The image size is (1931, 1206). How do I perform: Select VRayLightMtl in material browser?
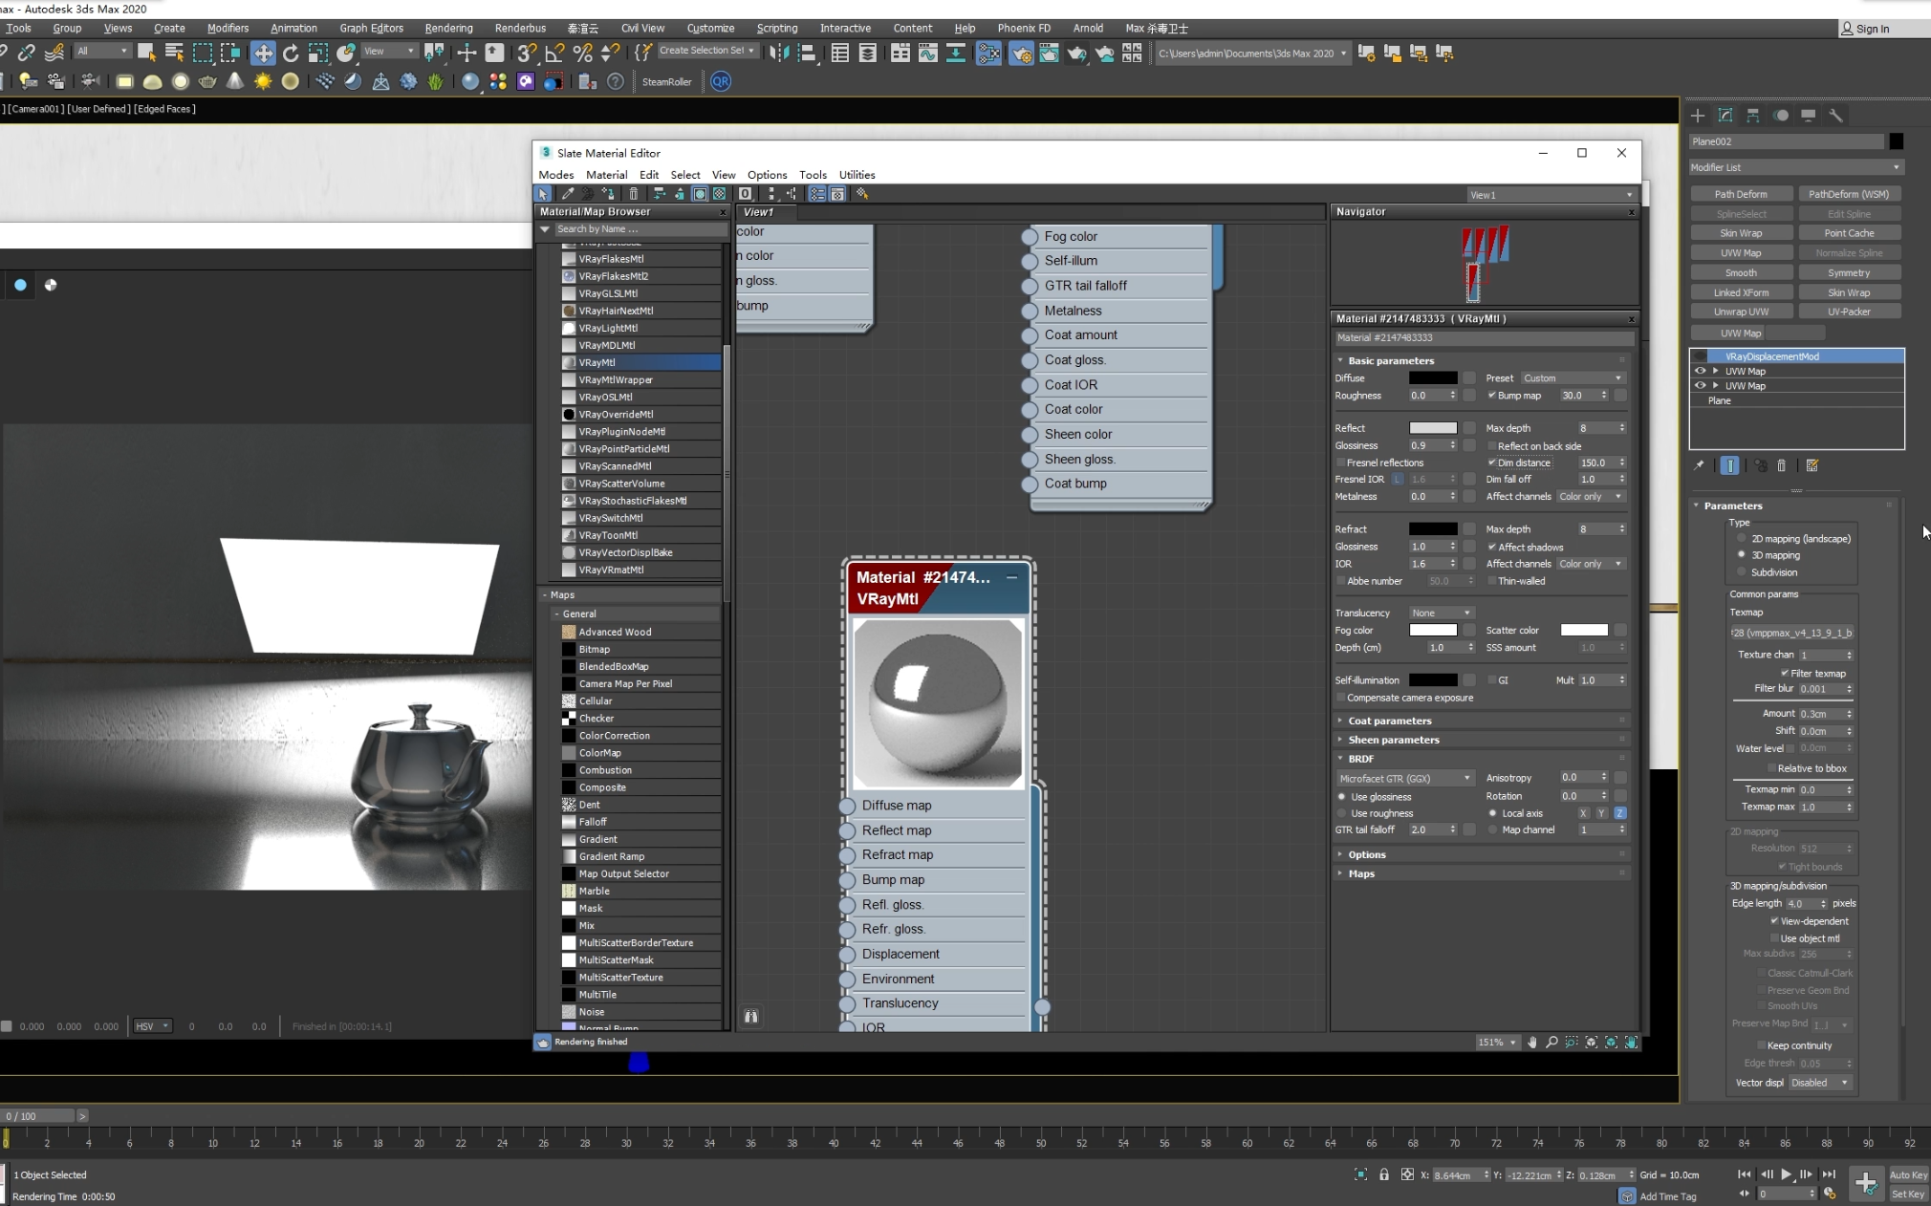pyautogui.click(x=608, y=328)
